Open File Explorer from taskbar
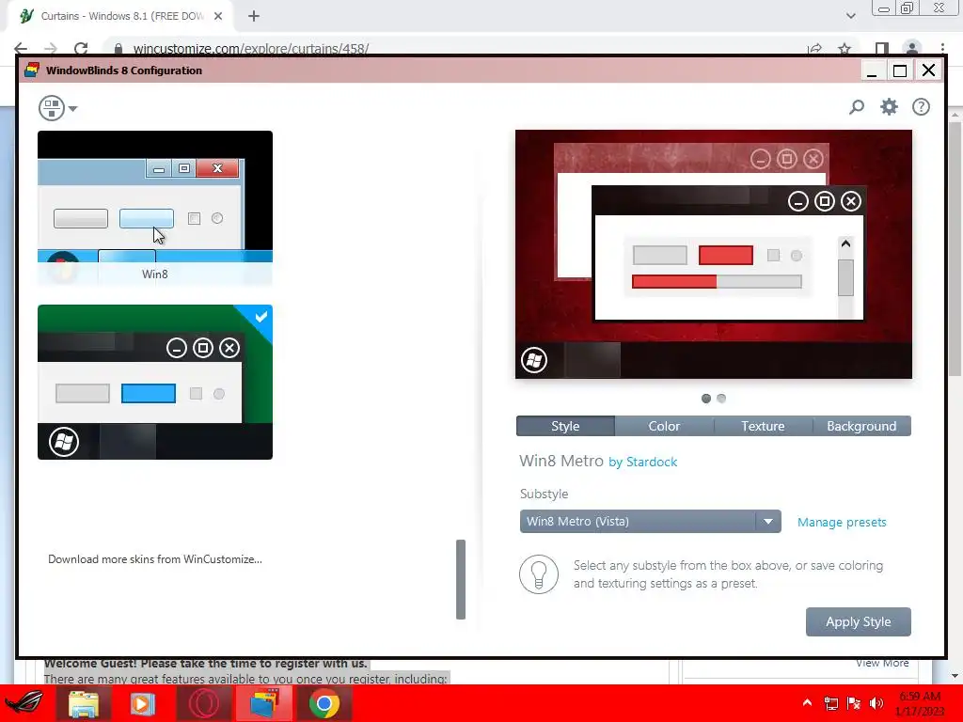Image resolution: width=963 pixels, height=722 pixels. click(x=84, y=703)
